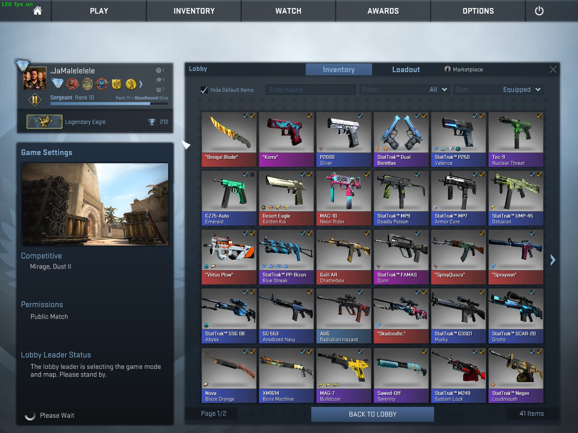The width and height of the screenshot is (578, 433).
Task: Show more medals with the chevron
Action: click(141, 84)
